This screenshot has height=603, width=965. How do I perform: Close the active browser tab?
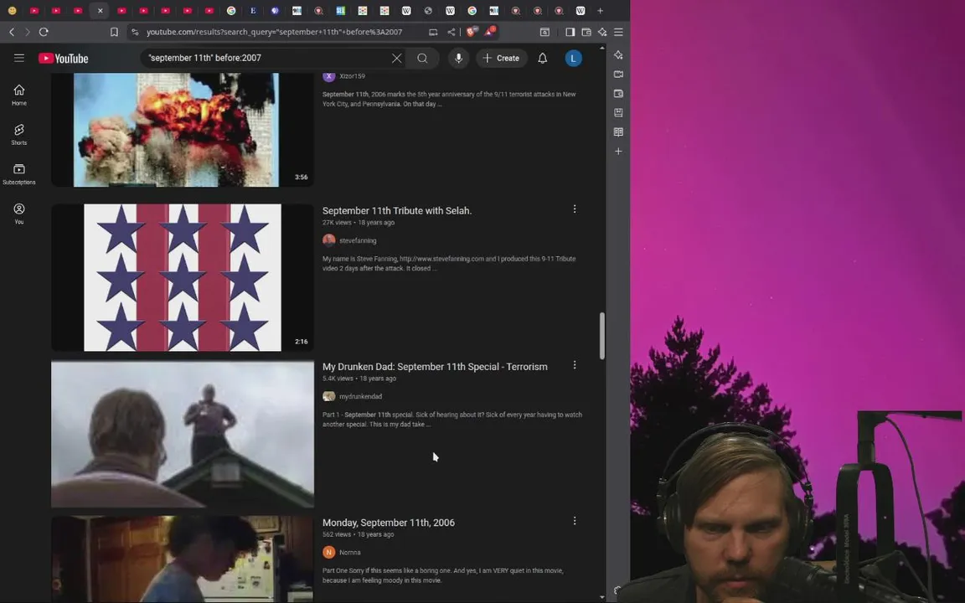101,10
